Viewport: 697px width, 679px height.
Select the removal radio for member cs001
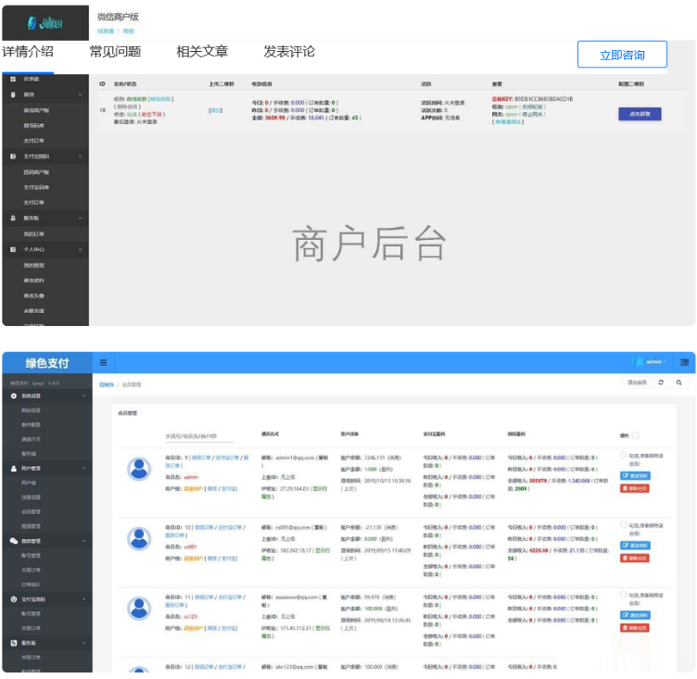coord(623,525)
